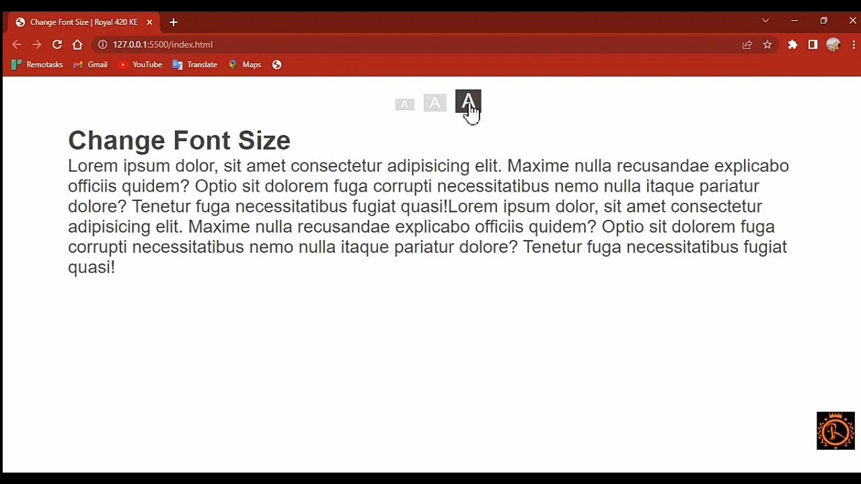View site information icon in address bar
Screen dimensions: 861x484
pos(102,44)
